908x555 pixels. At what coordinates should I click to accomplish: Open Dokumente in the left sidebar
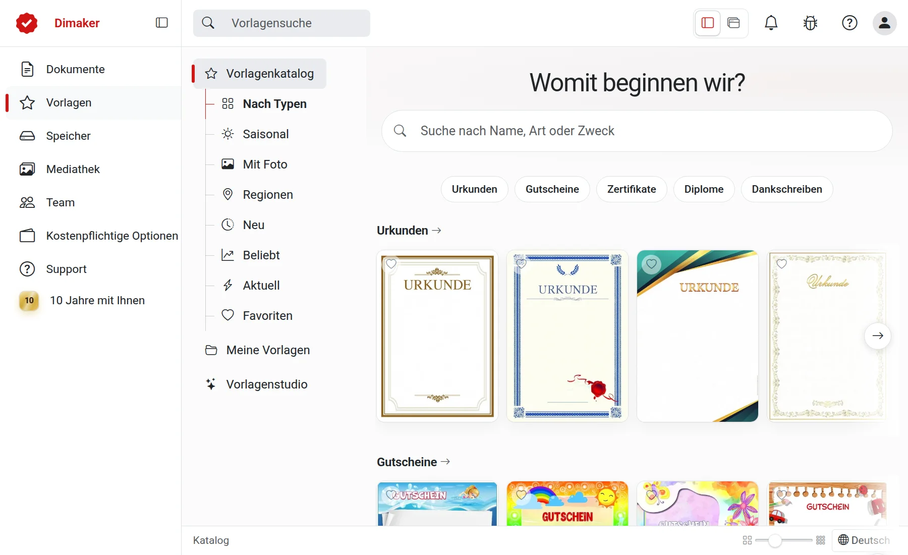tap(93, 69)
